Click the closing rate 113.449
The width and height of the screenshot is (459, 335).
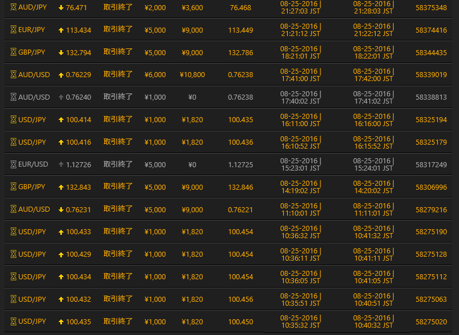[x=240, y=30]
